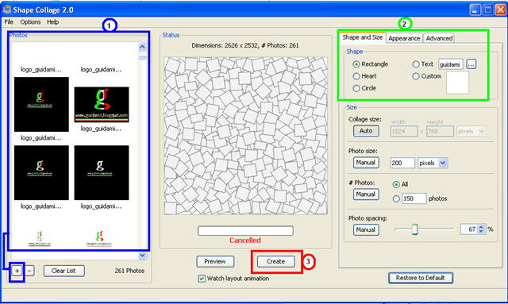Increase photo spacing with the up spinner
Image resolution: width=508 pixels, height=304 pixels.
pos(481,227)
